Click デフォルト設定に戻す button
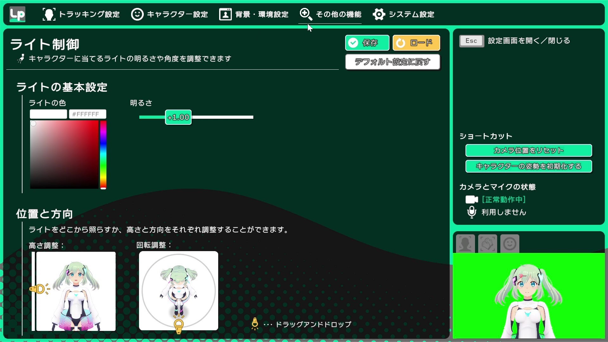The image size is (608, 342). pyautogui.click(x=392, y=62)
